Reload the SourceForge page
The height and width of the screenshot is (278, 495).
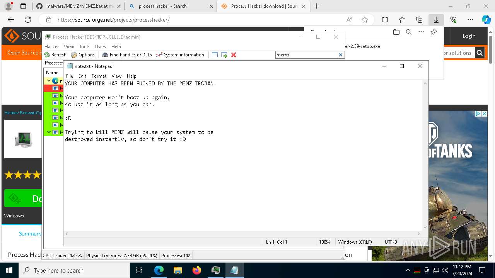[28, 20]
